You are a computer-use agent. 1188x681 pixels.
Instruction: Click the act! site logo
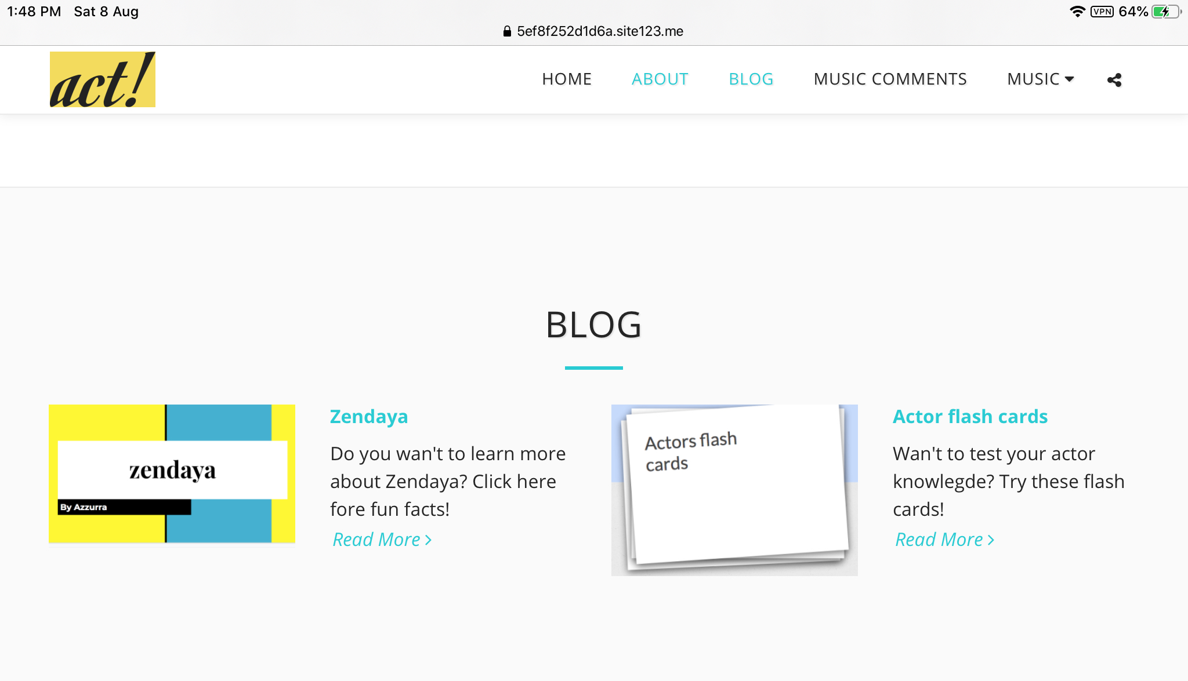click(x=102, y=79)
